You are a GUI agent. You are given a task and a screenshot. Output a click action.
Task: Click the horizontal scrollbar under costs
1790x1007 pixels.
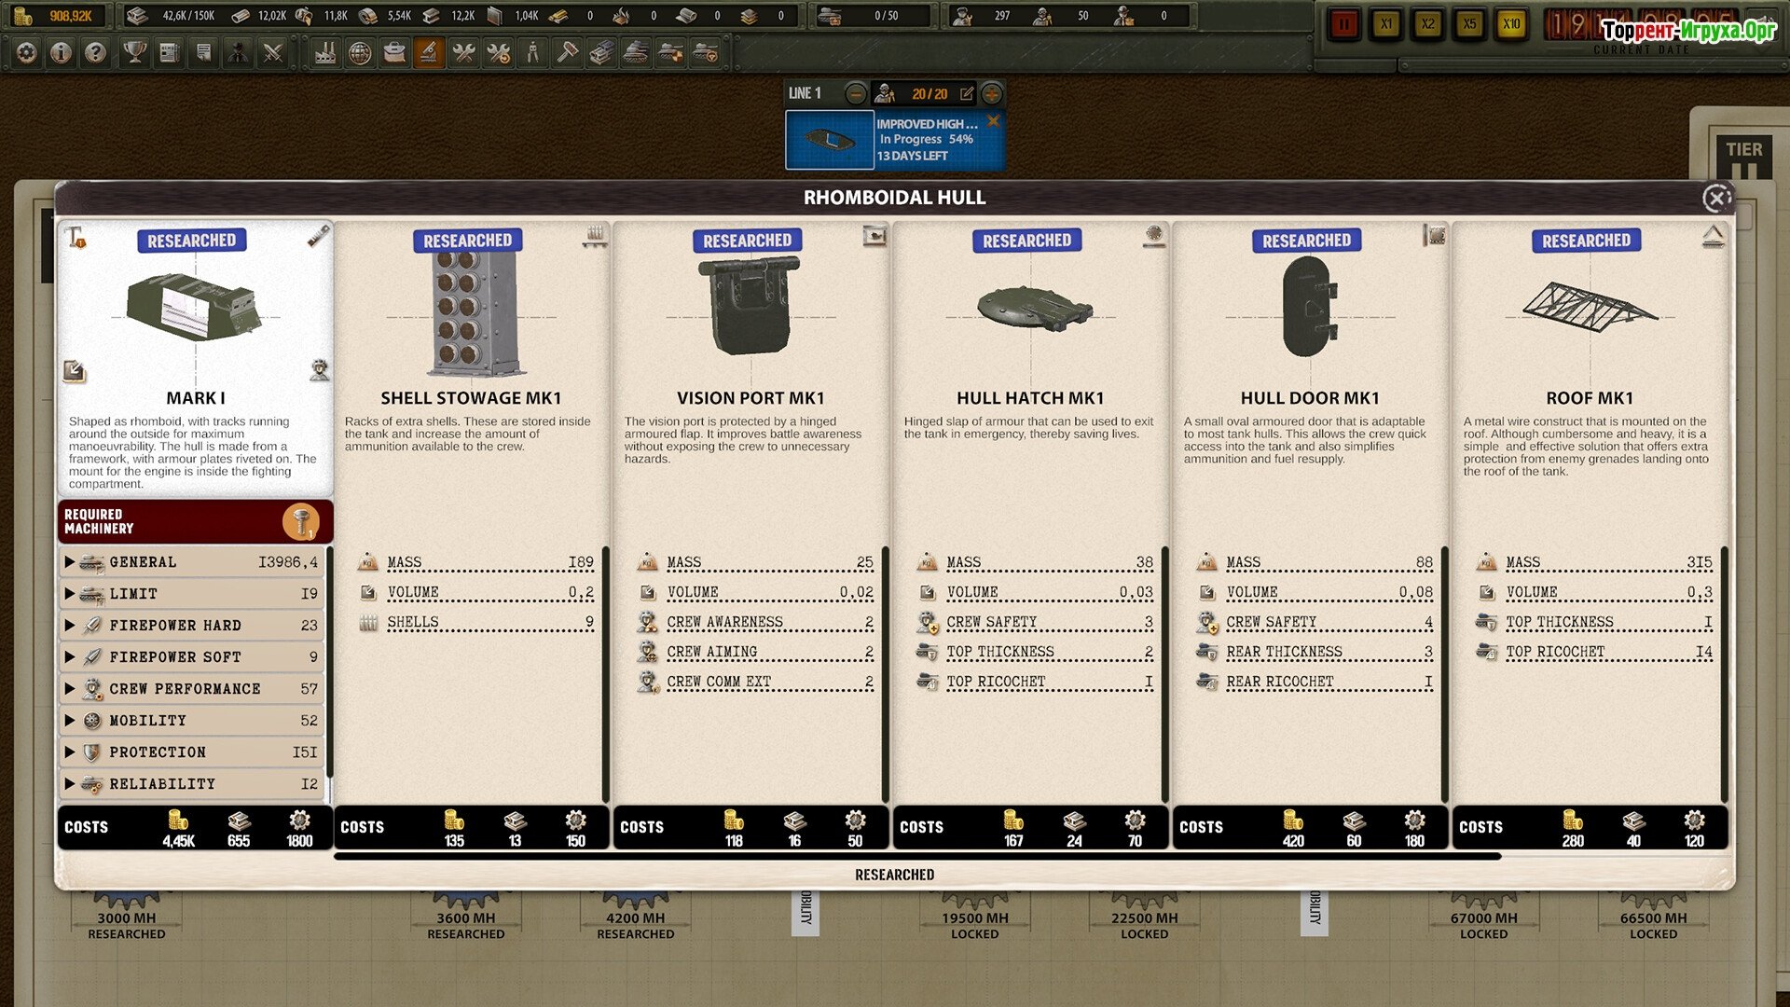point(917,856)
